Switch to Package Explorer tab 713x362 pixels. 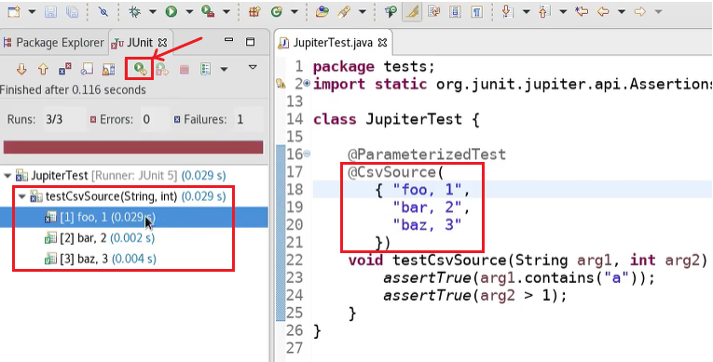(53, 43)
